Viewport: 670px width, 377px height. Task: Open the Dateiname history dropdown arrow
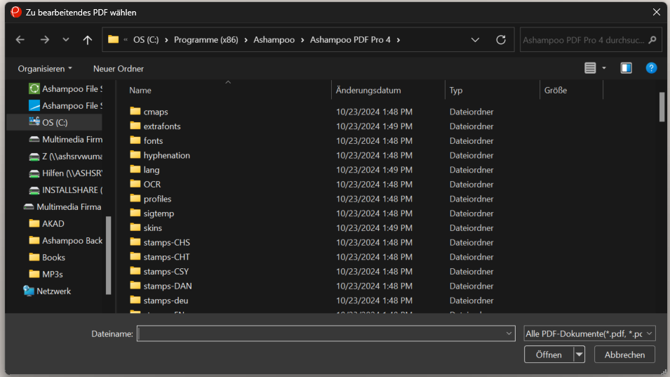509,333
